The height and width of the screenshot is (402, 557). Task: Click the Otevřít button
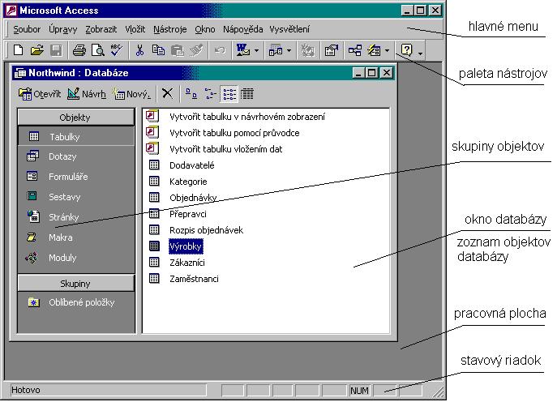point(40,94)
